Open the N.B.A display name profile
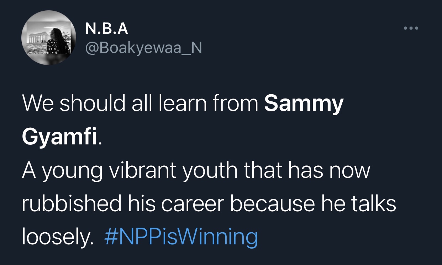 coord(106,29)
